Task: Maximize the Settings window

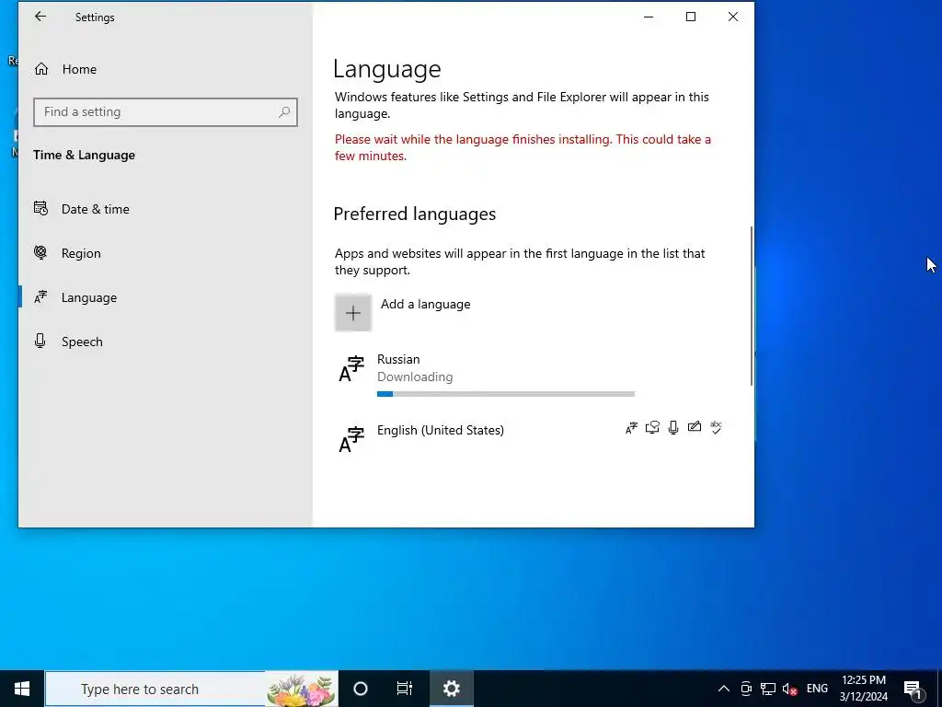Action: [x=691, y=17]
